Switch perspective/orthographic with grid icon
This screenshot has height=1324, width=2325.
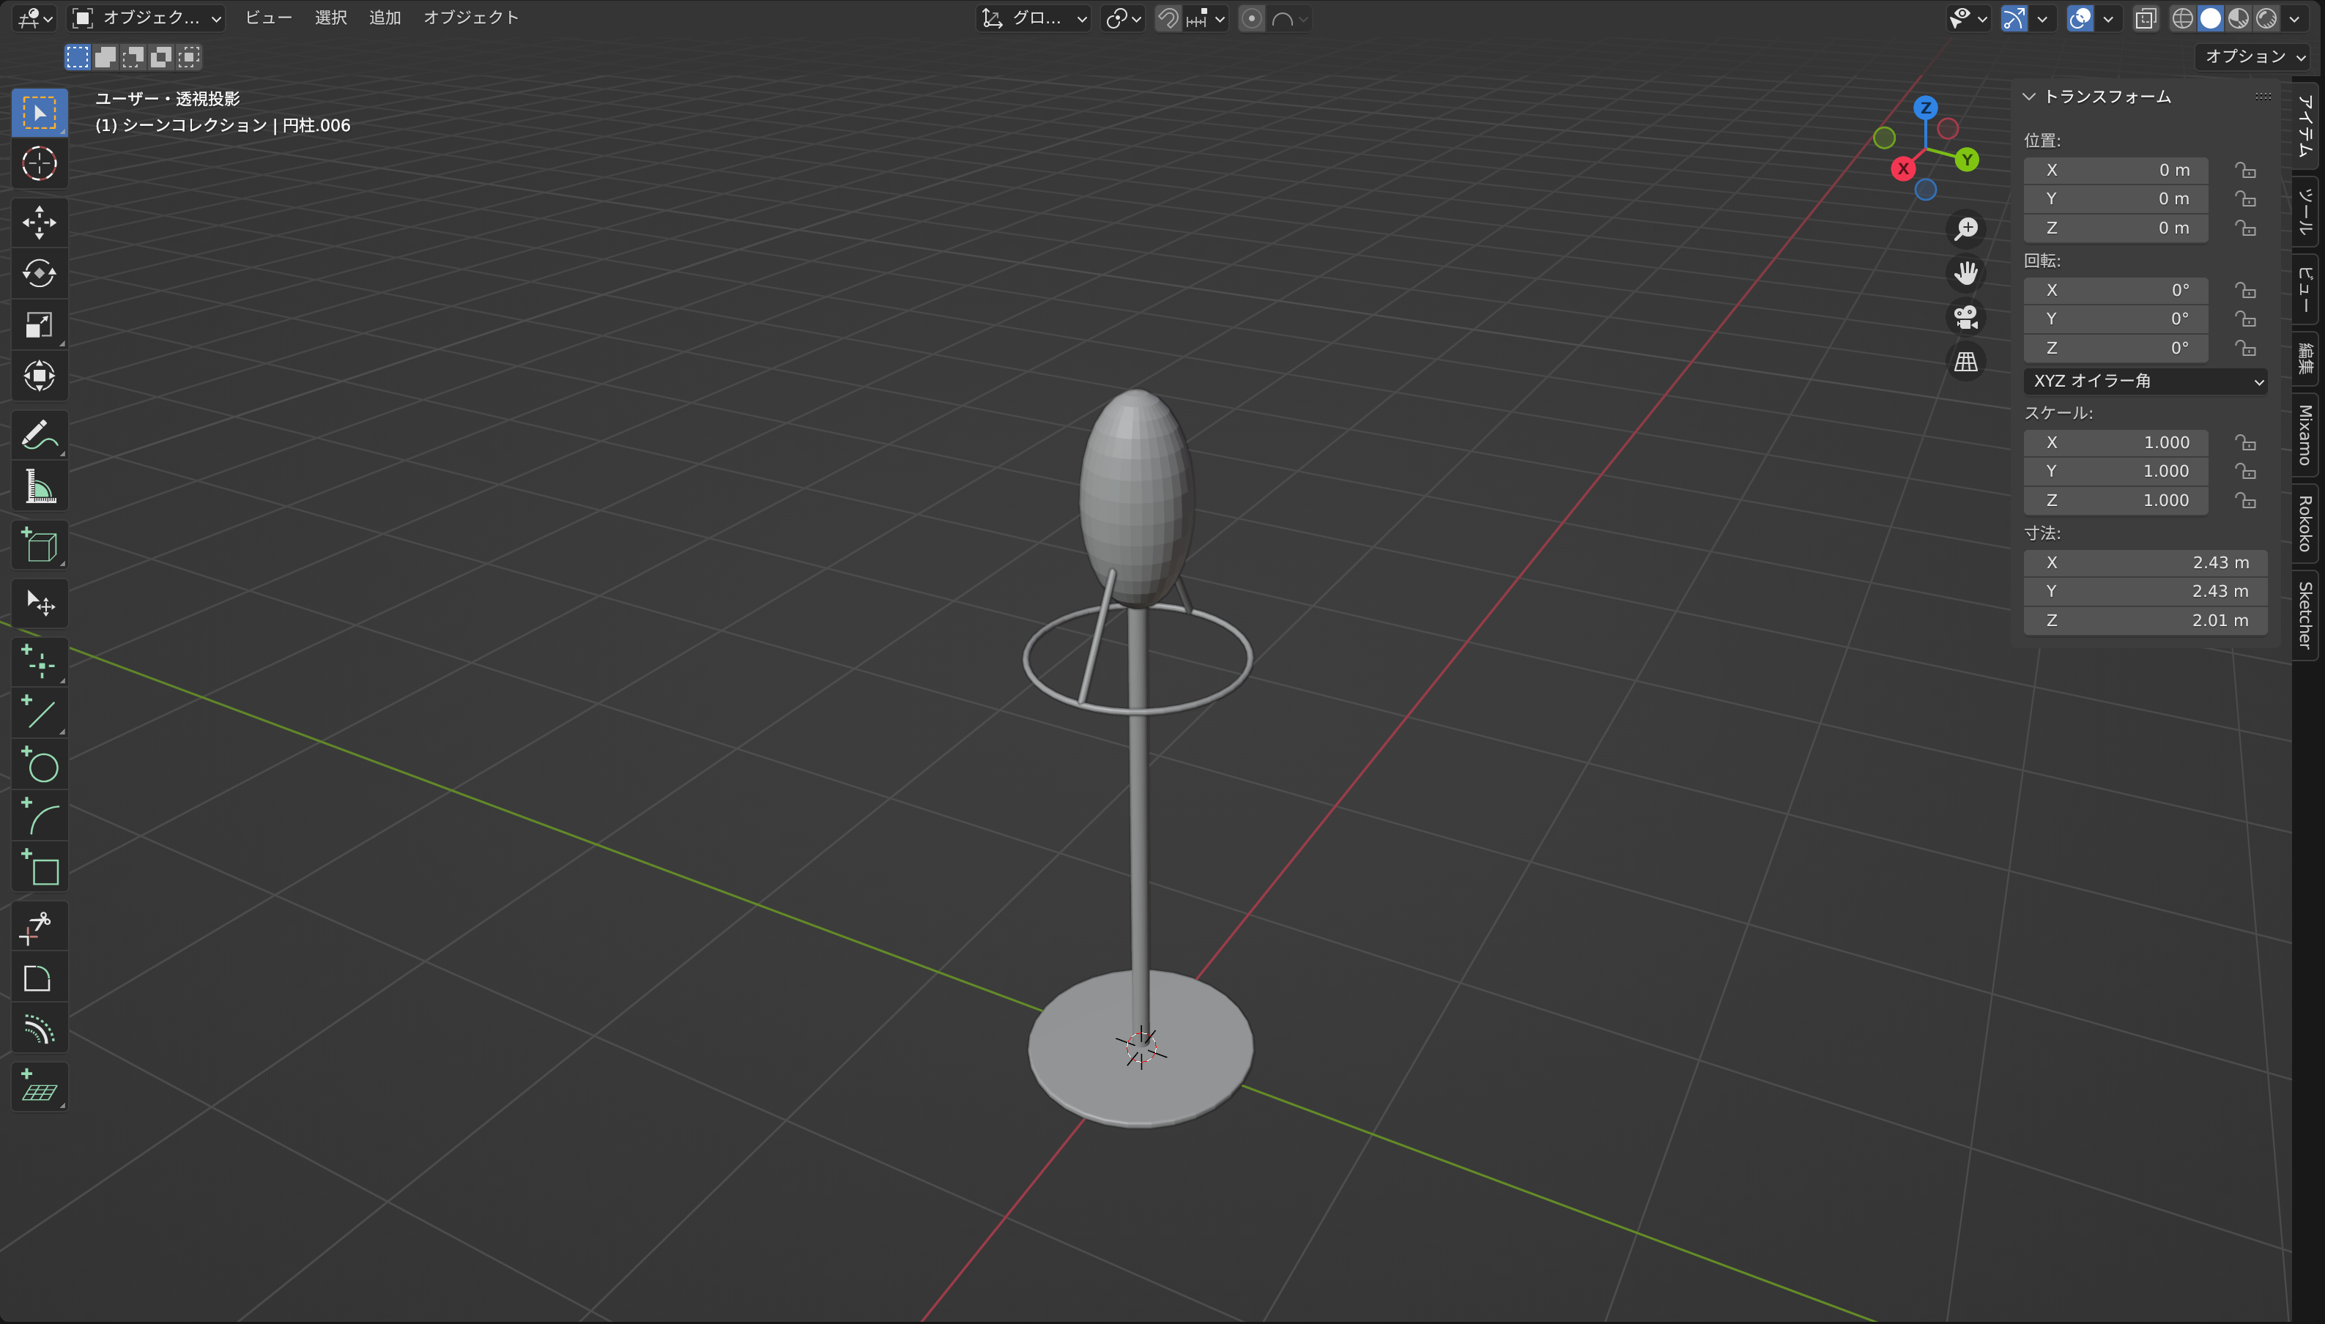pyautogui.click(x=1965, y=362)
